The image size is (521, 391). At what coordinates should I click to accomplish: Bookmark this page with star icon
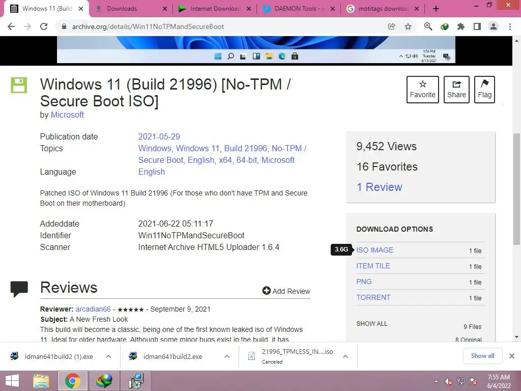pos(408,26)
